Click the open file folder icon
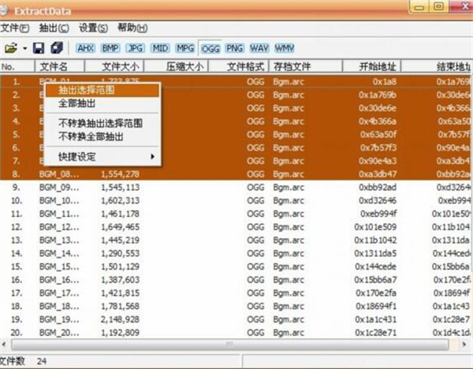Viewport: 473px width, 369px height. tap(10, 48)
